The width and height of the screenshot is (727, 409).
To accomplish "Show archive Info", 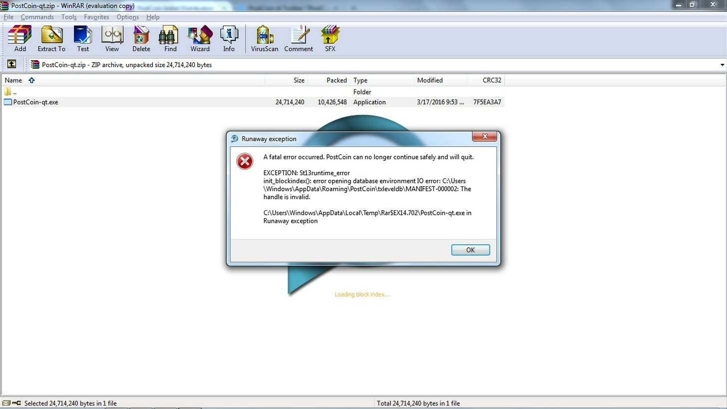I will 229,39.
